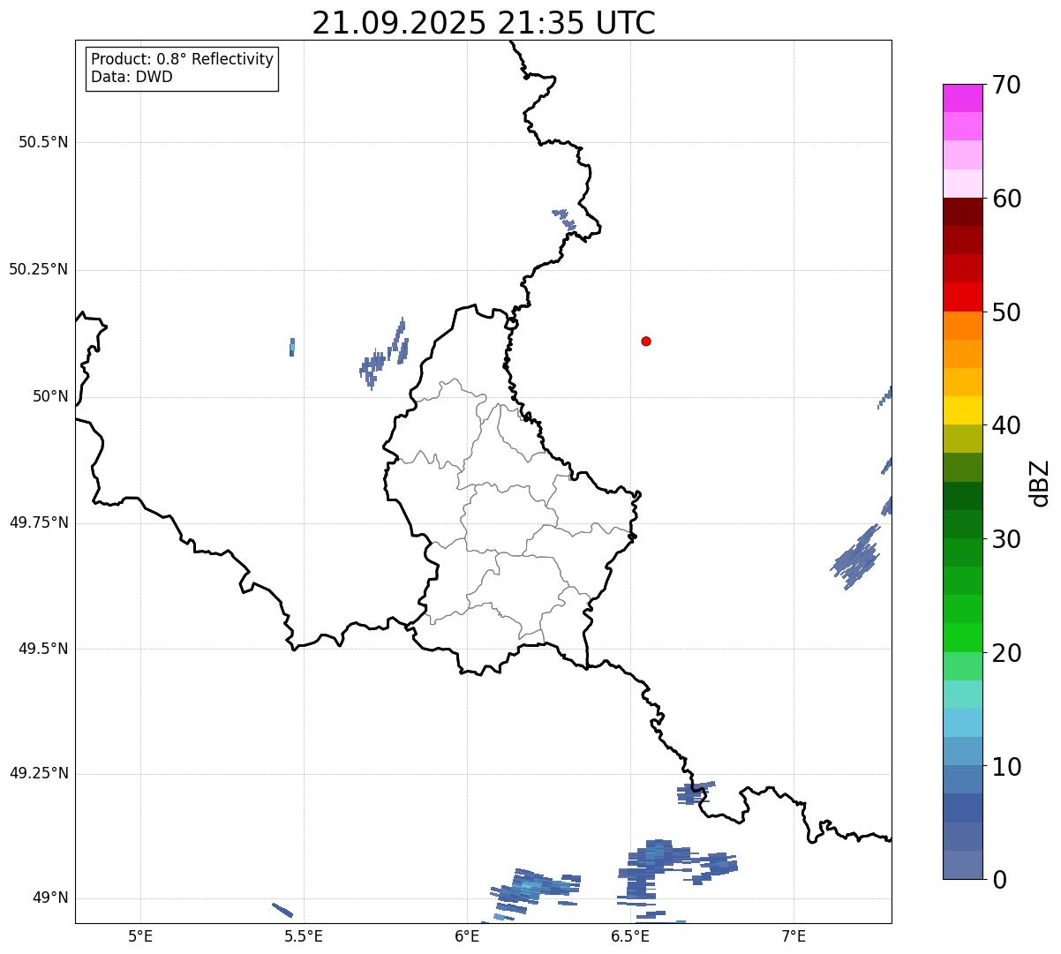Click the small radar echo near 5.45°E 50.1°N

292,347
